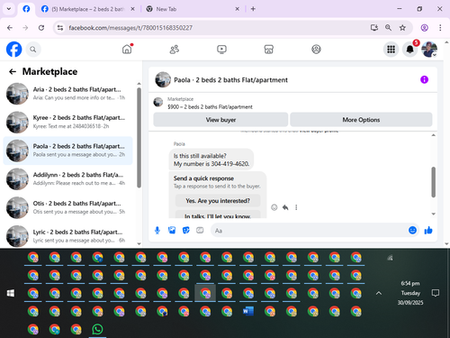Reload the page
Screen dimensions: 450x338
[41, 28]
